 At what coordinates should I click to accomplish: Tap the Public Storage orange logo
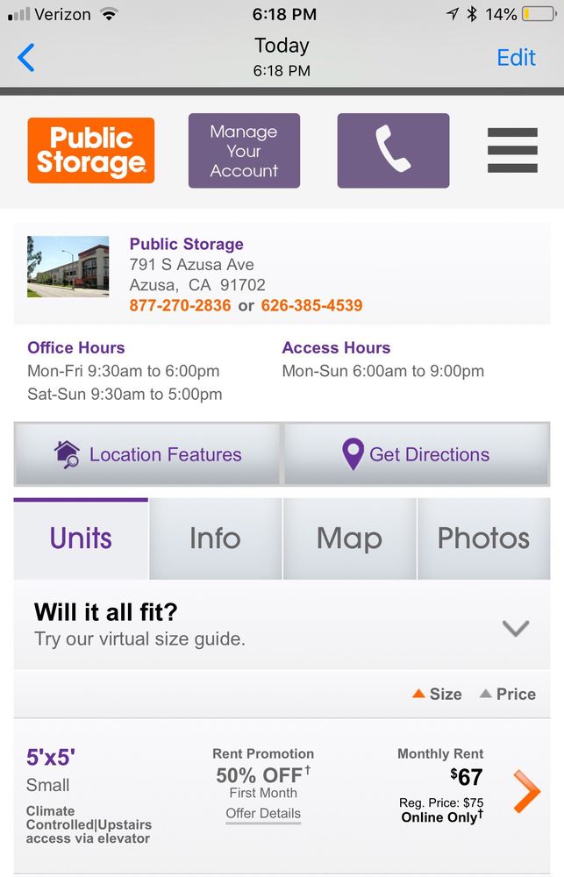coord(91,151)
